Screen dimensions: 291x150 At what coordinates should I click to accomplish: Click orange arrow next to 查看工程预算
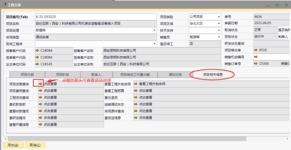click(x=136, y=91)
